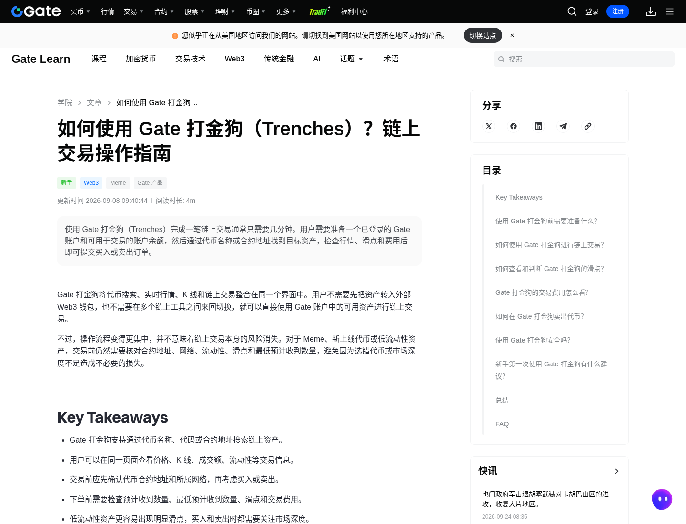Open the 行情 menu item
Image resolution: width=686 pixels, height=524 pixels.
[x=108, y=11]
